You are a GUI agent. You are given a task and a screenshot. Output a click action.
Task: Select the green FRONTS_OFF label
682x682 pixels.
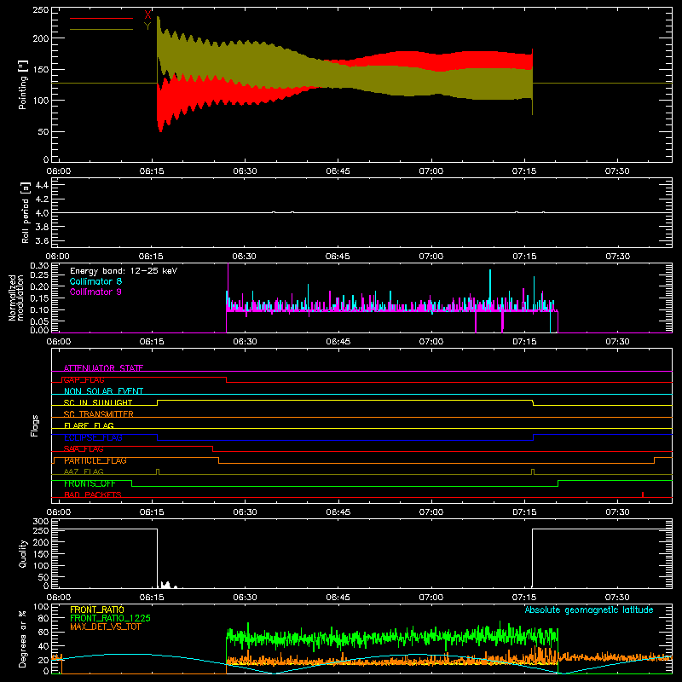click(90, 483)
